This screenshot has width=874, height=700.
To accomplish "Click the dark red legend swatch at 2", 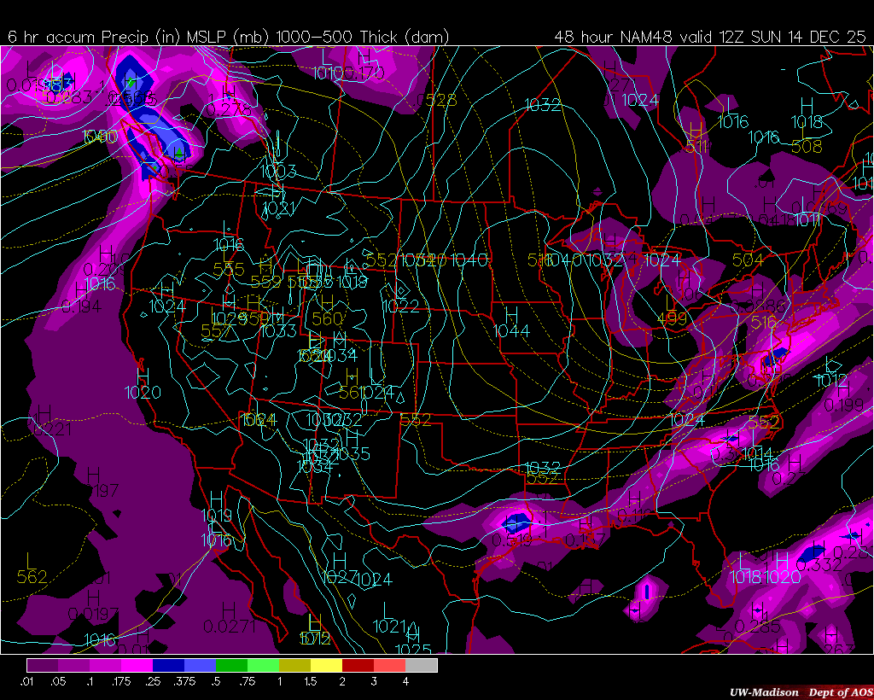I will 358,665.
